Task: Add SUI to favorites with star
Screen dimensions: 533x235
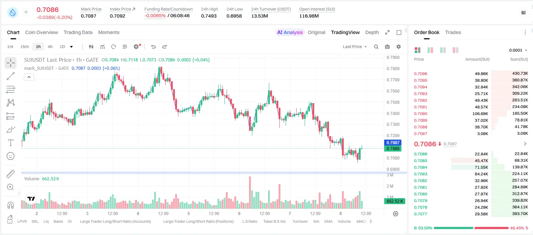Action: click(x=26, y=12)
